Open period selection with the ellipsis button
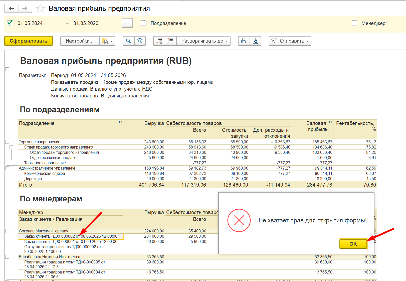This screenshot has height=281, width=406. point(127,23)
